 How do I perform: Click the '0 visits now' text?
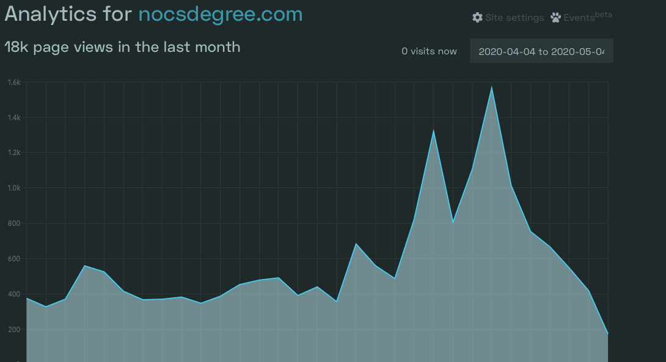[429, 51]
